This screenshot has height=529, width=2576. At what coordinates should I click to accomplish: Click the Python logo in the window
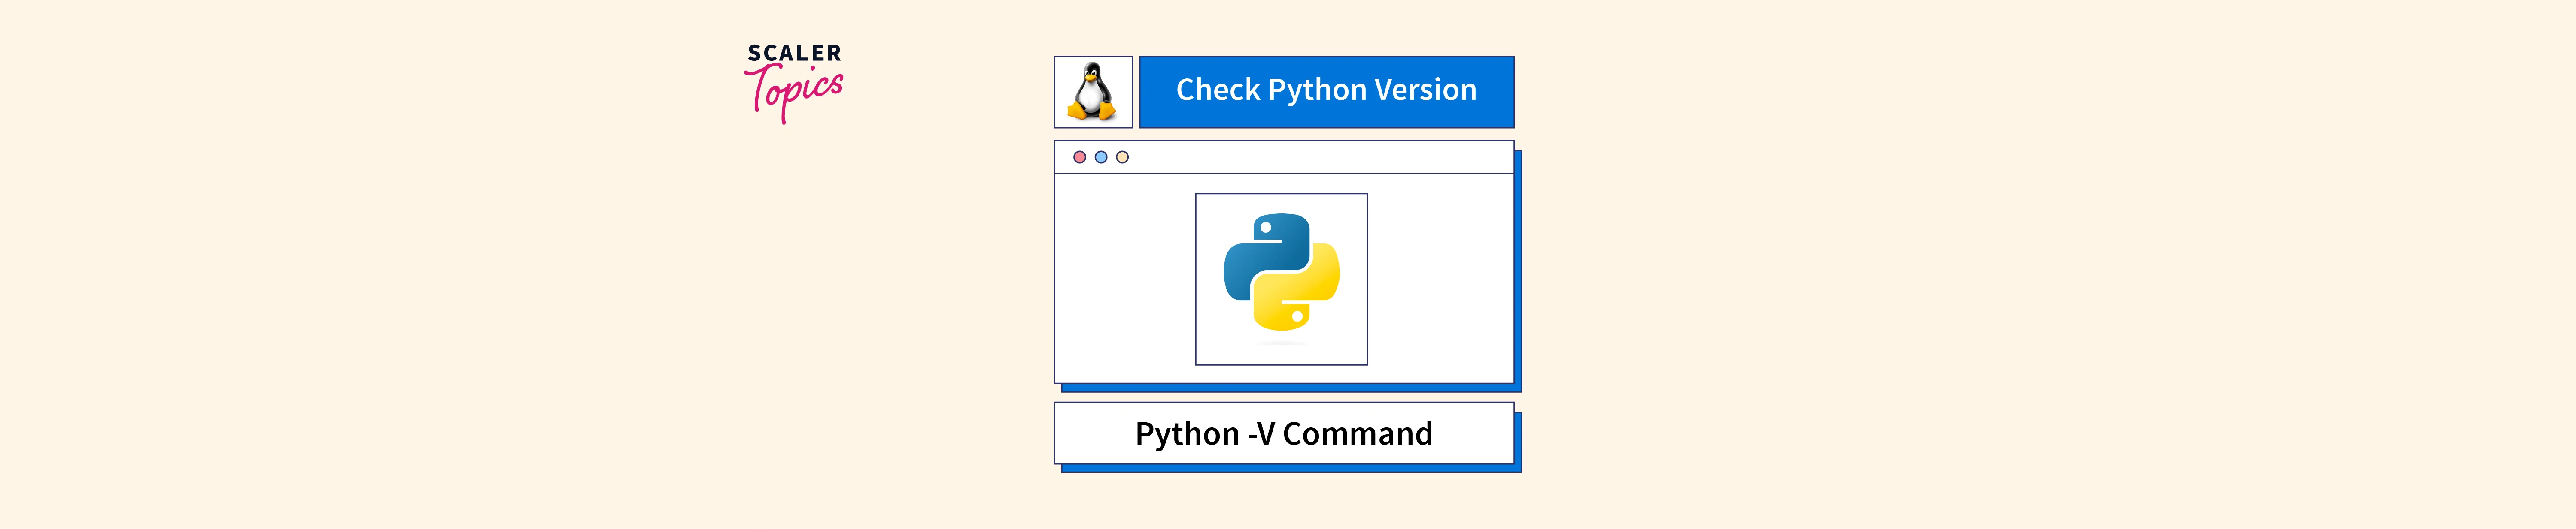point(1281,271)
